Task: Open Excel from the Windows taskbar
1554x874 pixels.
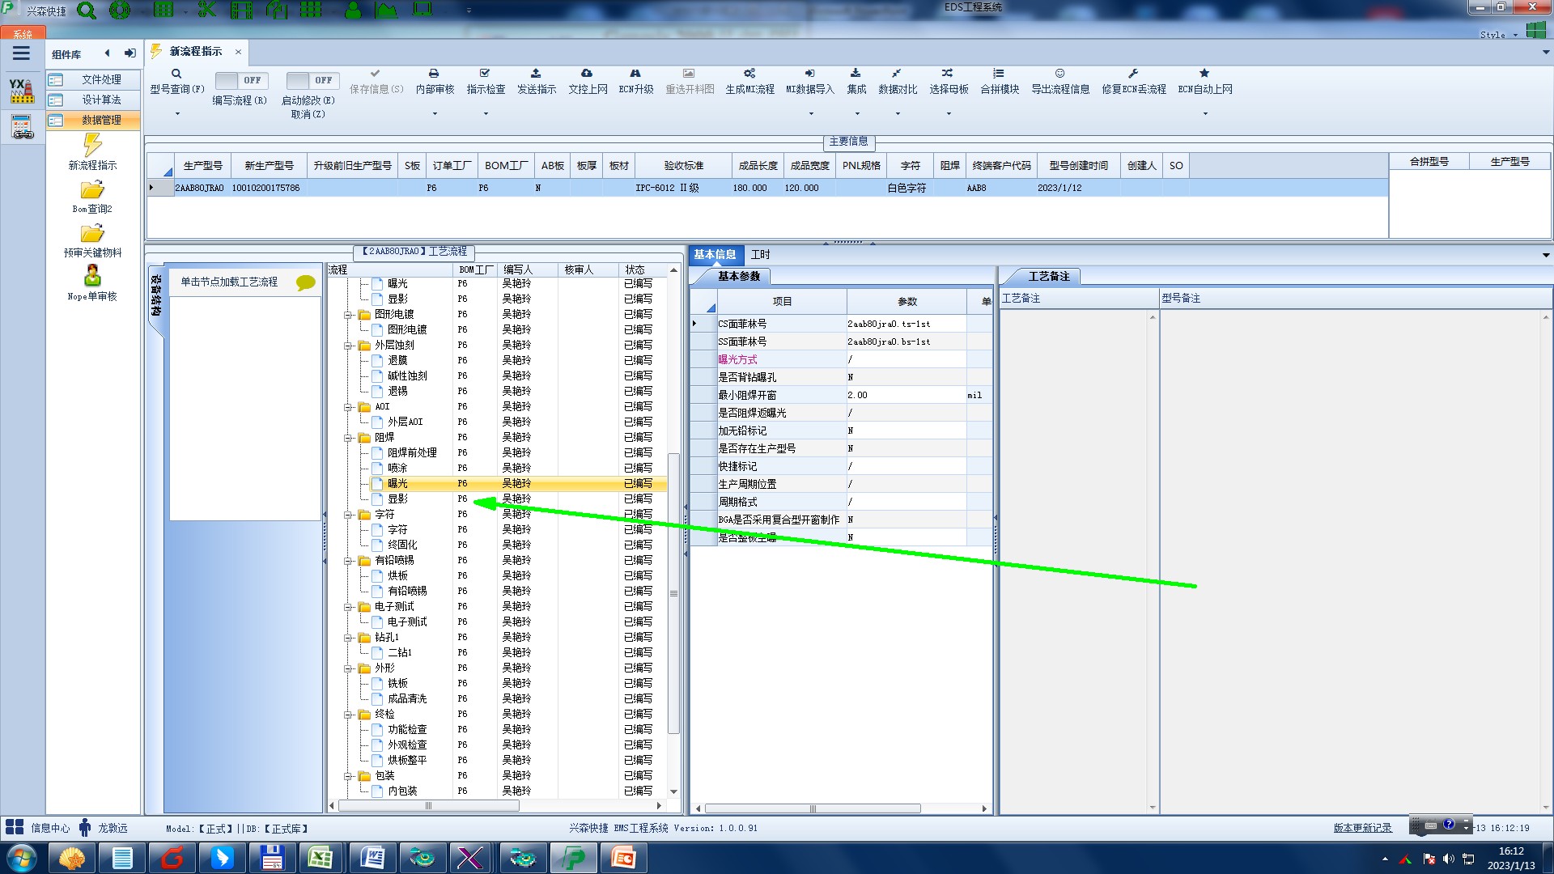Action: click(320, 858)
